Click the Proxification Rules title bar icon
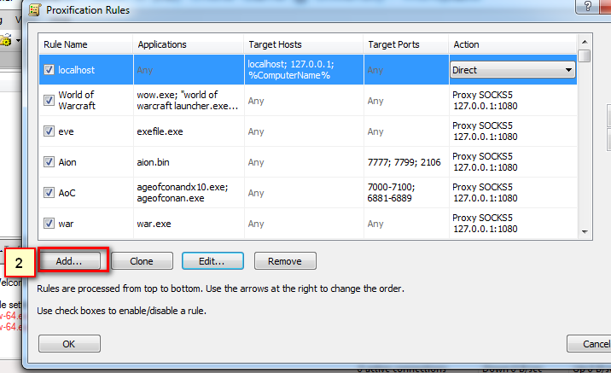Viewport: 611px width, 373px height. 35,9
